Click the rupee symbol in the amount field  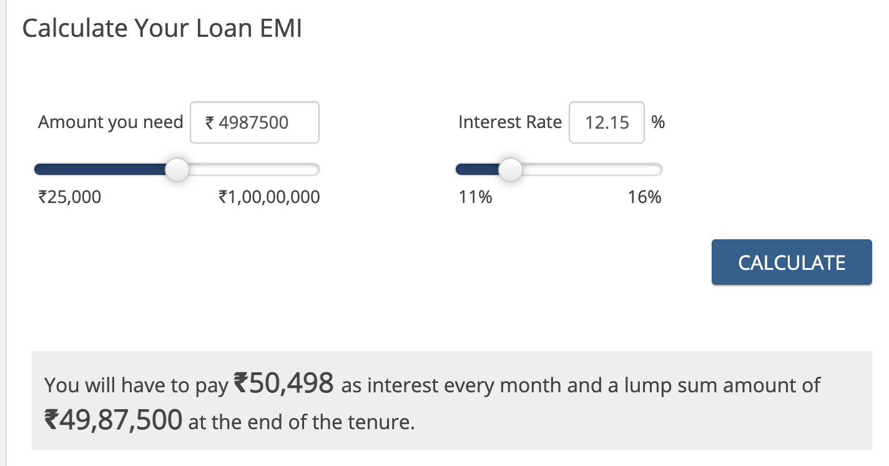point(210,122)
